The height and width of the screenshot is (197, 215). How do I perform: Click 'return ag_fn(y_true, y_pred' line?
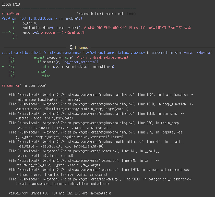[x=58, y=165]
